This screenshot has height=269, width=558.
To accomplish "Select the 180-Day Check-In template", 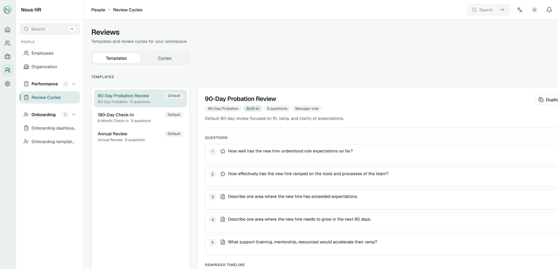I will click(141, 118).
